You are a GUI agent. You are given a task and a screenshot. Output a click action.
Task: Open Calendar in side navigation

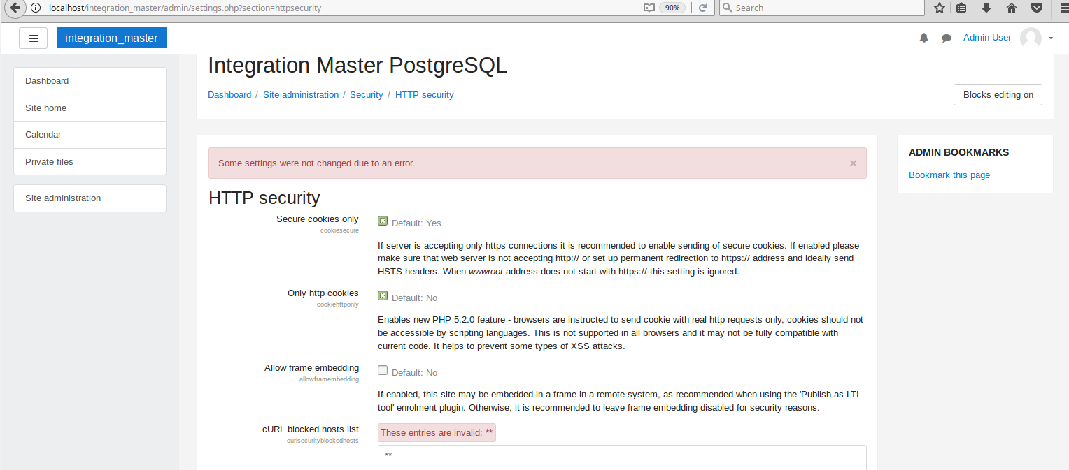coord(90,135)
